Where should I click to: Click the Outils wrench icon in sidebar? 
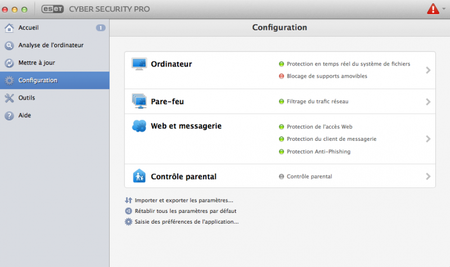coord(9,98)
